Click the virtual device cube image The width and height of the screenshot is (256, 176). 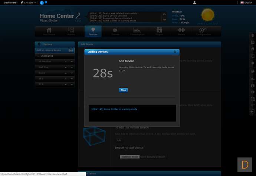pos(94,136)
